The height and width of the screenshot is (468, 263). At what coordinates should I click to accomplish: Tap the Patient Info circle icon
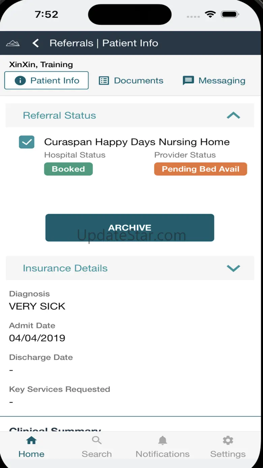pos(20,81)
